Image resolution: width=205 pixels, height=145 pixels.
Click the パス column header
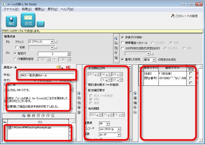pos(38,122)
